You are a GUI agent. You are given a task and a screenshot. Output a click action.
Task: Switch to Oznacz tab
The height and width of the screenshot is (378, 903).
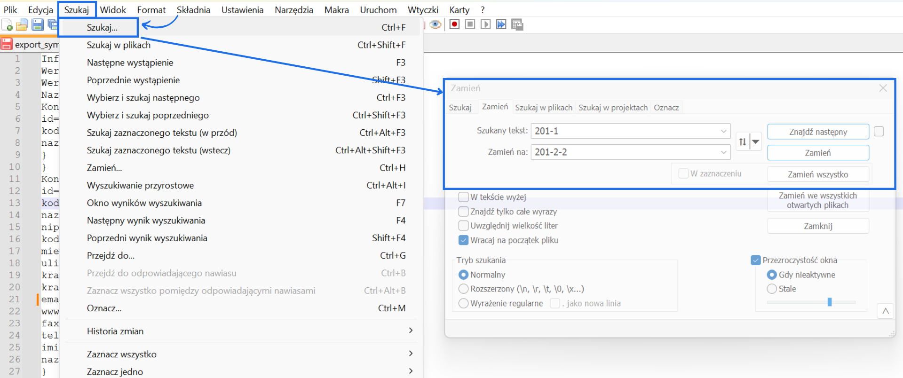click(666, 108)
